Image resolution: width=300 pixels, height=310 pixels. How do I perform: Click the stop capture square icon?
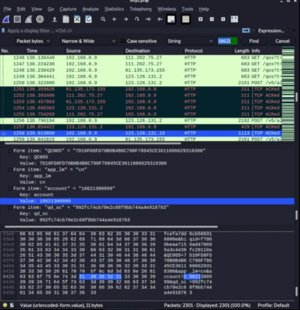coord(17,19)
